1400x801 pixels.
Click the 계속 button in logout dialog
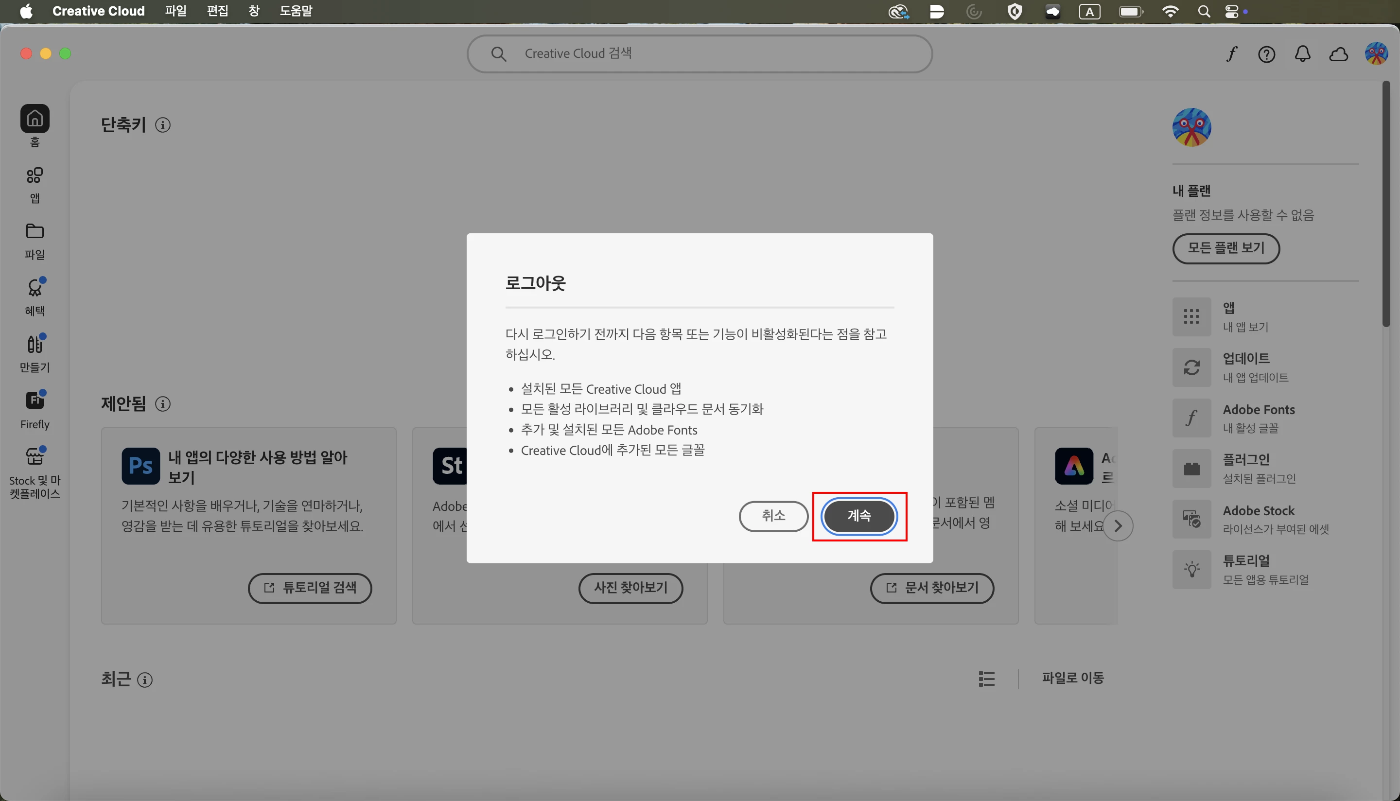(x=858, y=516)
